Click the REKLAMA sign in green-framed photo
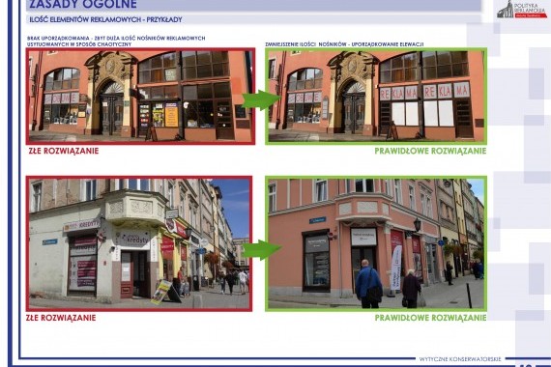 point(424,92)
